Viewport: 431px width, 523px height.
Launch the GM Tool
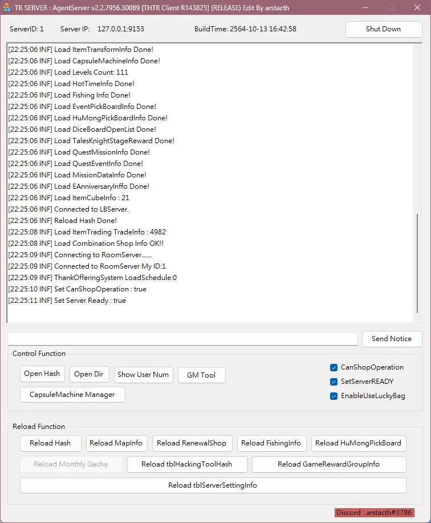(201, 375)
